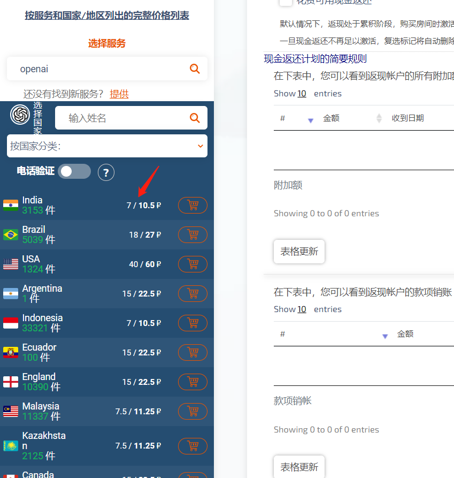Click the first 表格更新 button
This screenshot has height=478, width=454.
coord(299,252)
